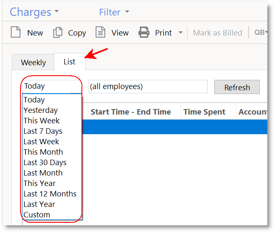
Task: Open the Filter dropdown menu
Action: click(114, 12)
